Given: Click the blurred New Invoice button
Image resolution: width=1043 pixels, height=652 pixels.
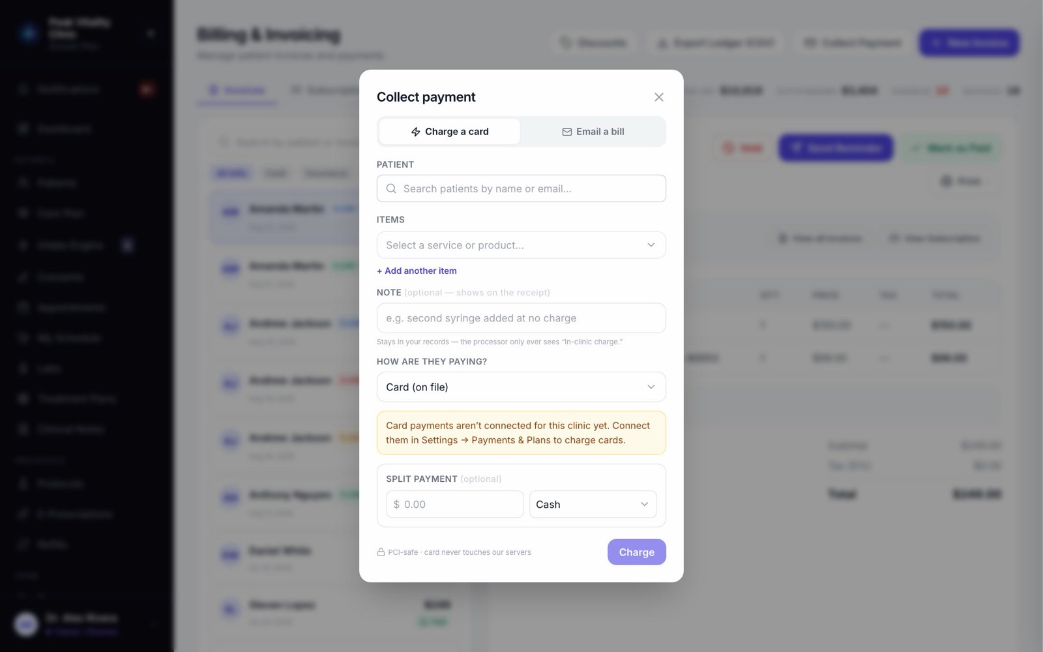Looking at the screenshot, I should (x=969, y=43).
